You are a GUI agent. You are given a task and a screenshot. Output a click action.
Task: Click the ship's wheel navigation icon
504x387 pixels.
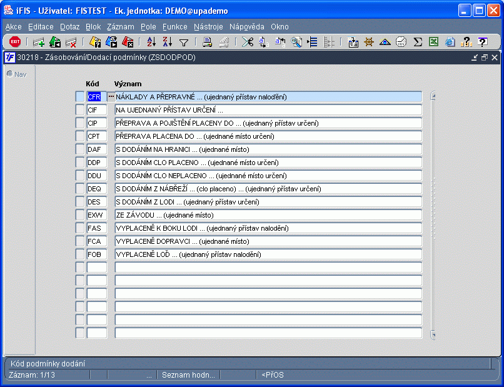click(x=369, y=42)
